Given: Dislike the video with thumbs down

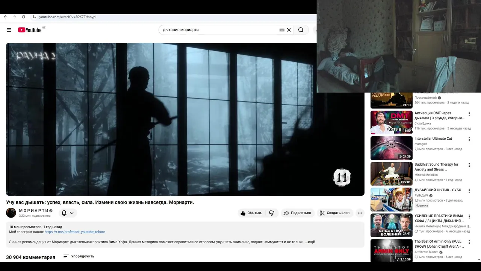Looking at the screenshot, I should (x=272, y=213).
